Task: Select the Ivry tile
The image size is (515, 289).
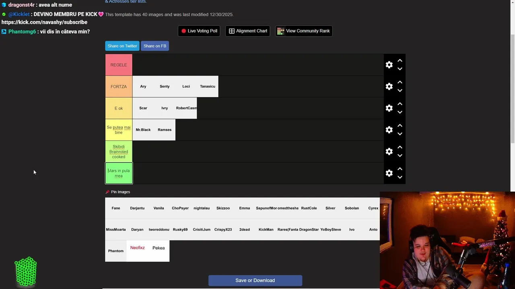Action: click(165, 108)
